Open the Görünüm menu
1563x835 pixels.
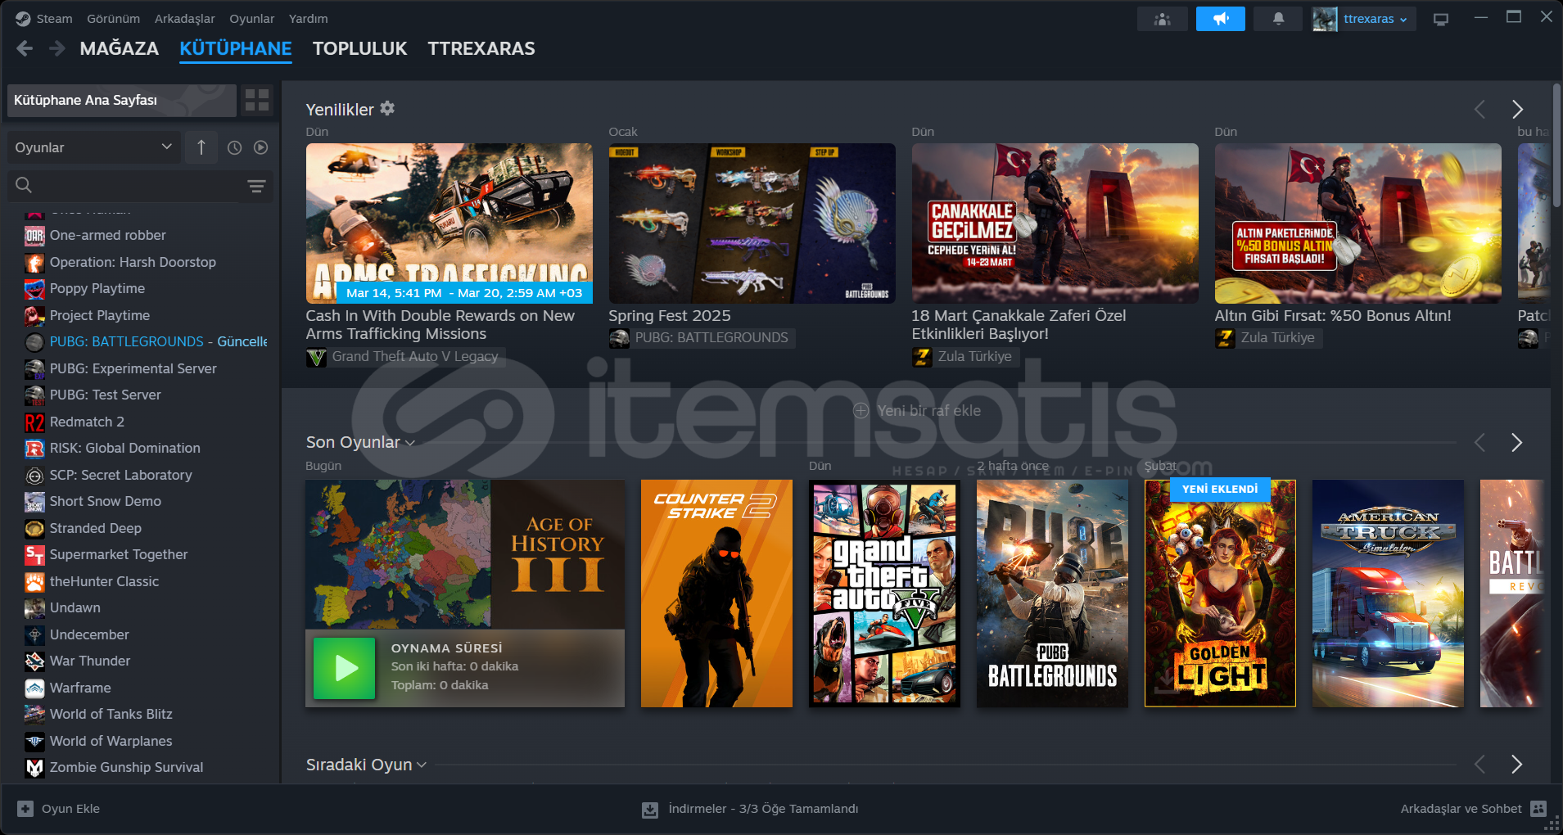tap(113, 18)
